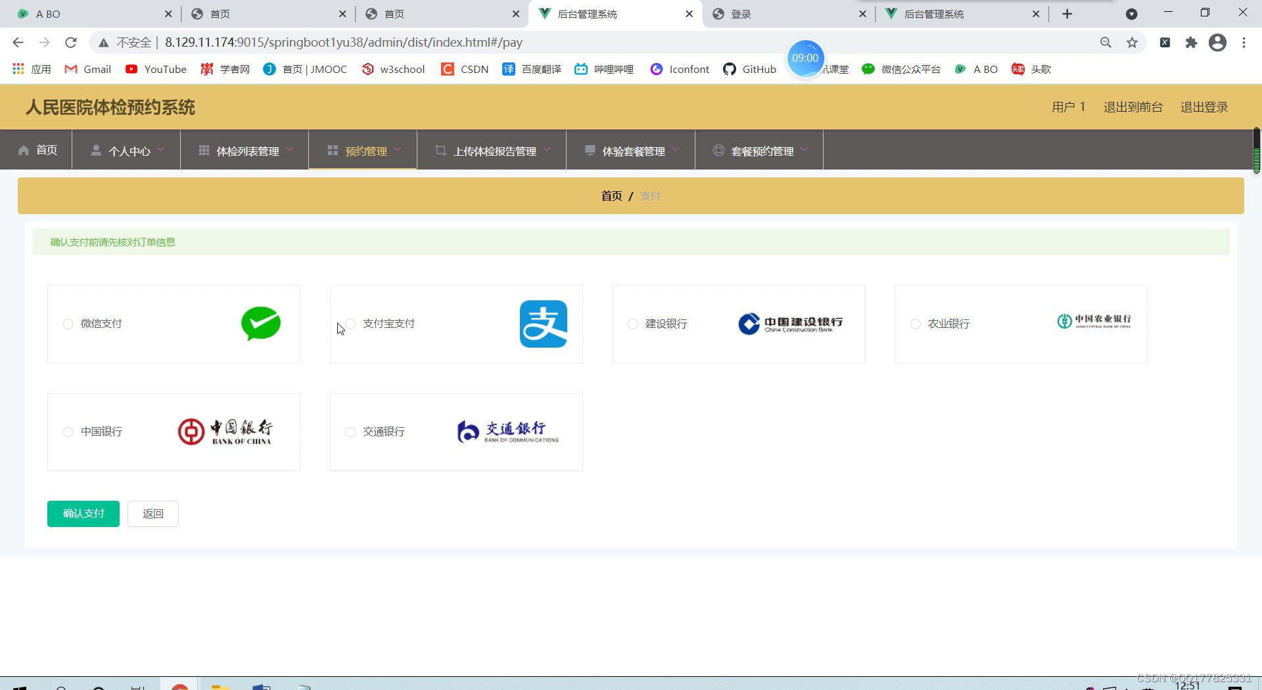
Task: Select the 交通银行 radio option
Action: (350, 432)
